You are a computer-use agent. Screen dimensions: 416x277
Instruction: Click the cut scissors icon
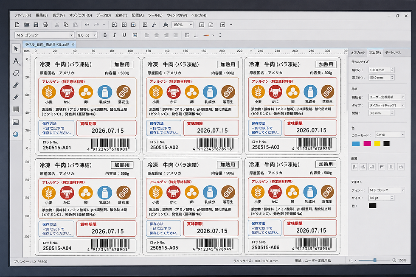[x=57, y=25]
